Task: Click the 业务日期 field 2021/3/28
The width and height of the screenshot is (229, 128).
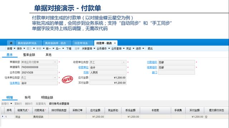Action: coord(39,73)
